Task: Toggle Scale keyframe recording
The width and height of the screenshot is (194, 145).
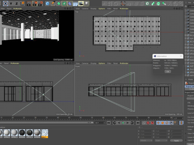Action: [162, 123]
